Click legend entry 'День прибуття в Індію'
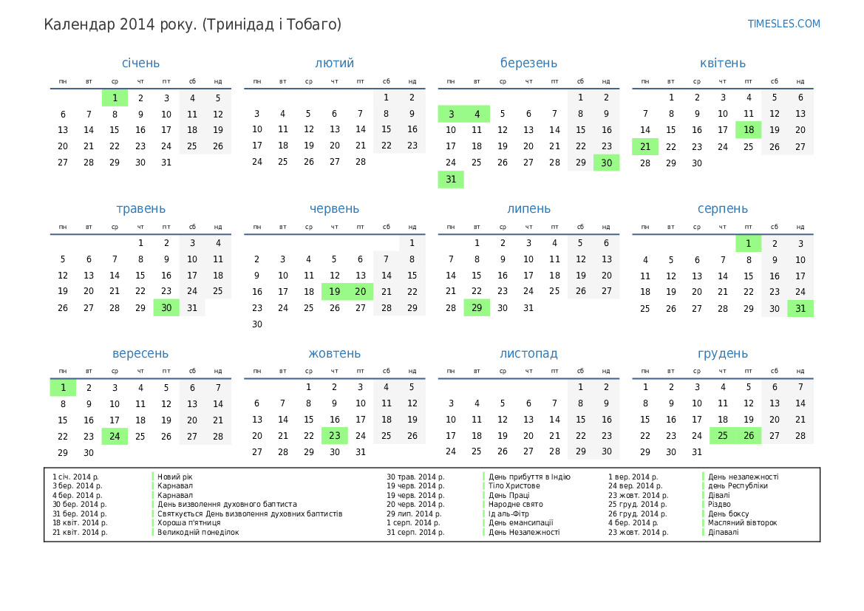 pyautogui.click(x=529, y=477)
